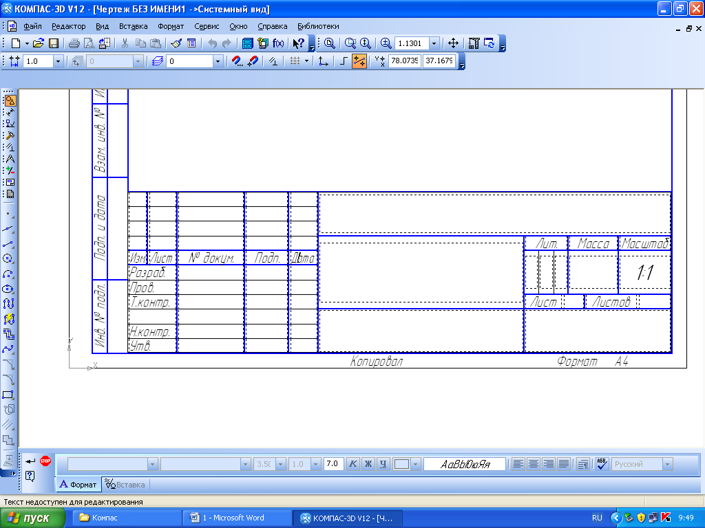Cut selection with the scissors icon

[x=125, y=43]
